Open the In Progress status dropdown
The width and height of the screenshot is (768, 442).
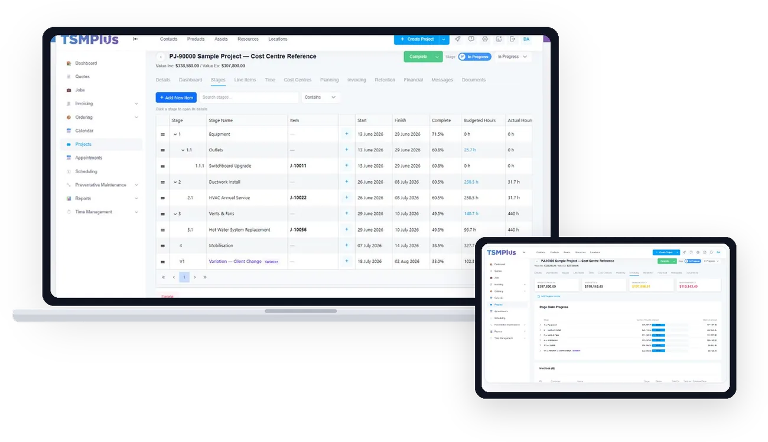(x=512, y=57)
